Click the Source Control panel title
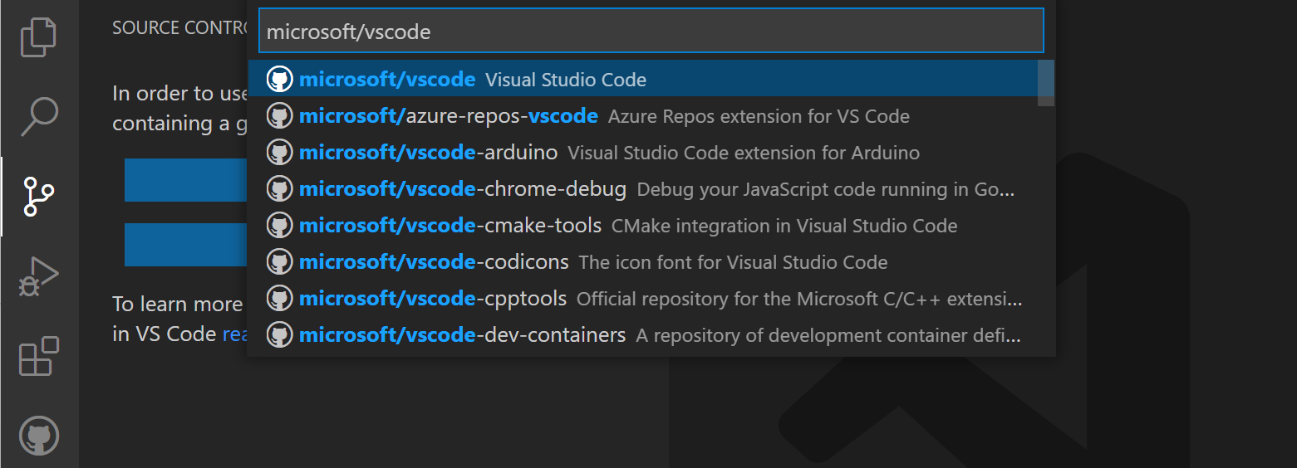Screen dimensions: 1297x468 [179, 27]
